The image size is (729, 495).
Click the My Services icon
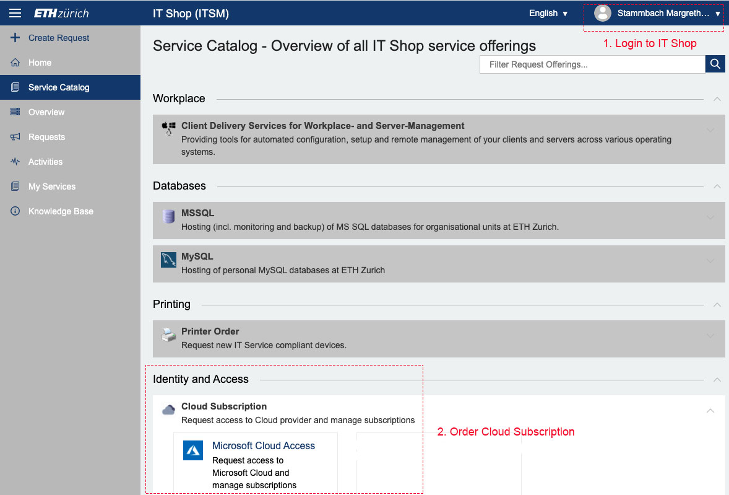[x=15, y=186]
